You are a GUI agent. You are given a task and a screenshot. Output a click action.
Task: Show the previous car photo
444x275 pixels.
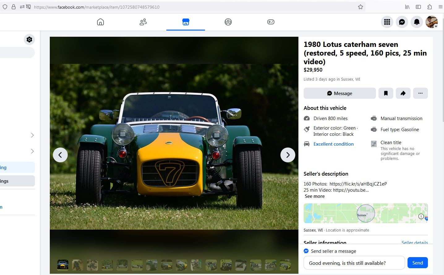coord(60,155)
